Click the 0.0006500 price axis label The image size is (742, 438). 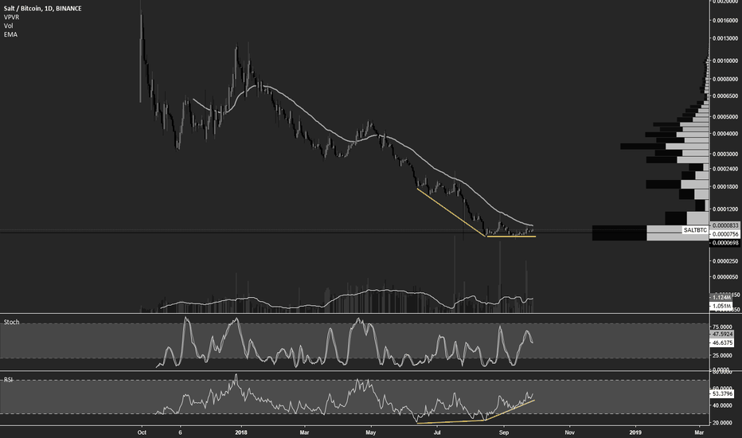[x=725, y=96]
